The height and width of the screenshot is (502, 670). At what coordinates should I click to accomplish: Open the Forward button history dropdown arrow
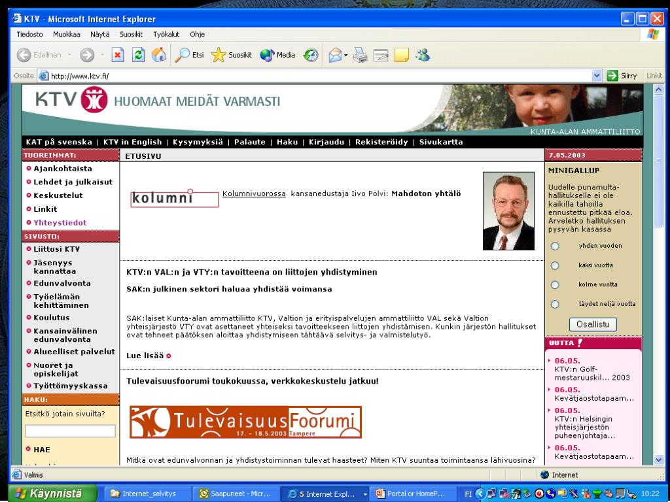(102, 55)
